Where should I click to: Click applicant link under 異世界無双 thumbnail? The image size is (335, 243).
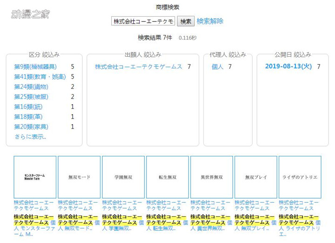[210, 205]
